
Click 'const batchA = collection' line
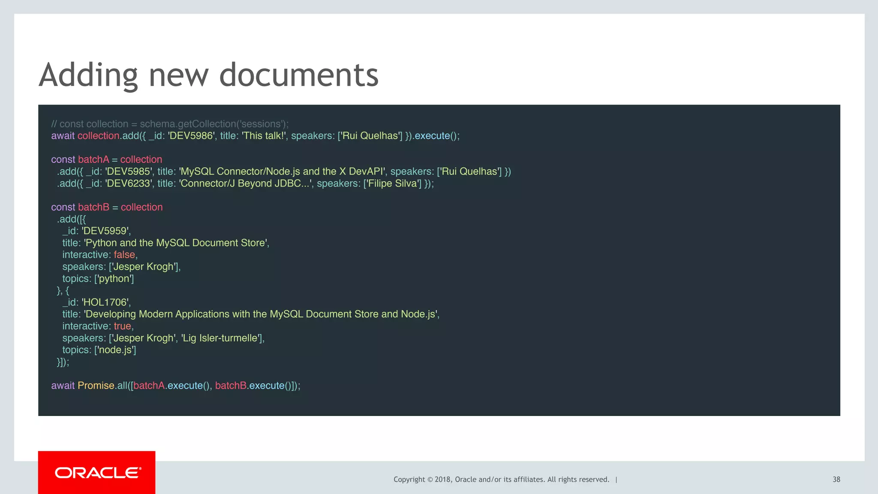[106, 159]
